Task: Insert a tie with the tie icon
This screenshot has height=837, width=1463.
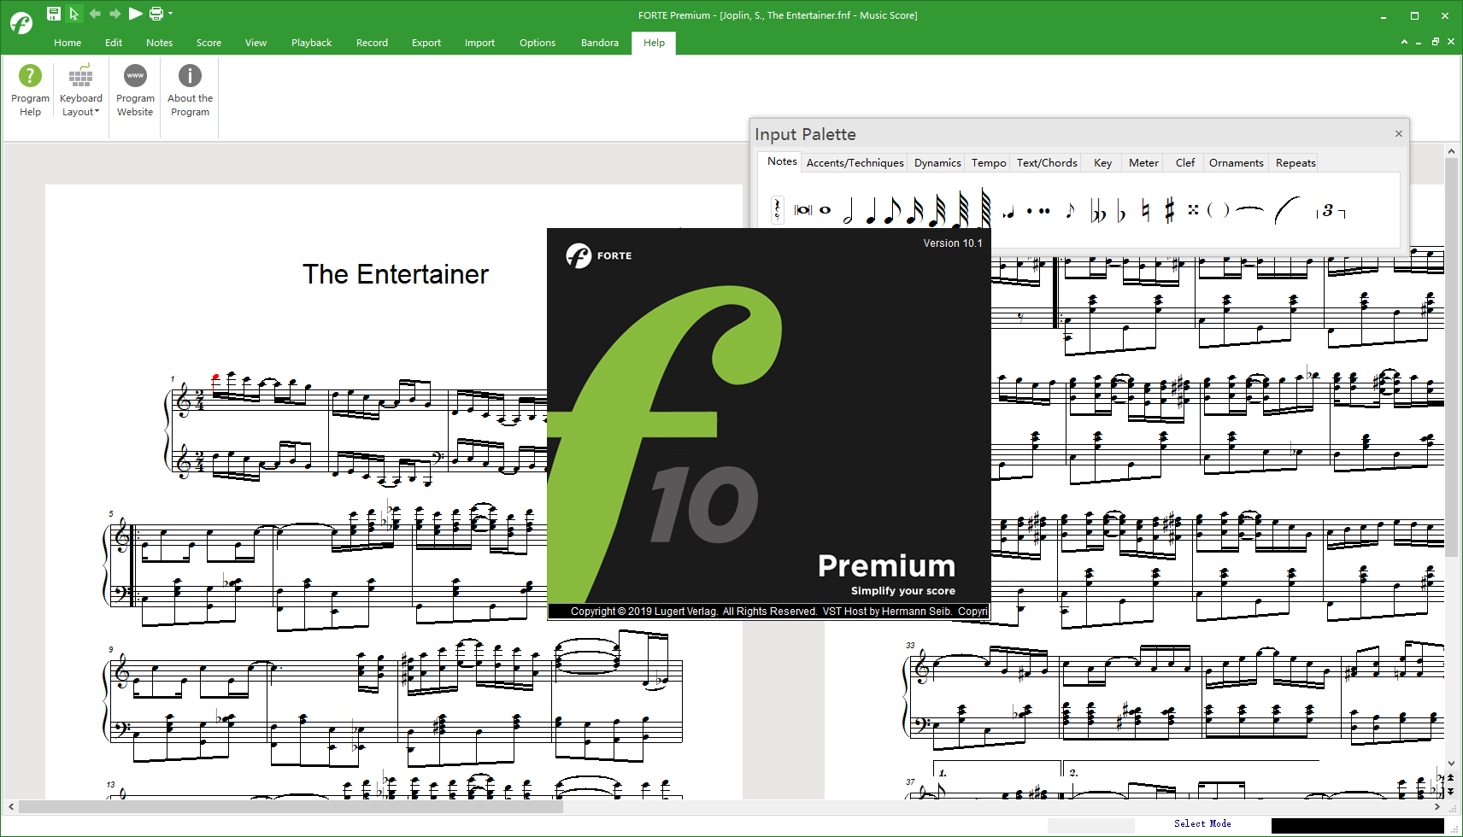Action: (1249, 209)
